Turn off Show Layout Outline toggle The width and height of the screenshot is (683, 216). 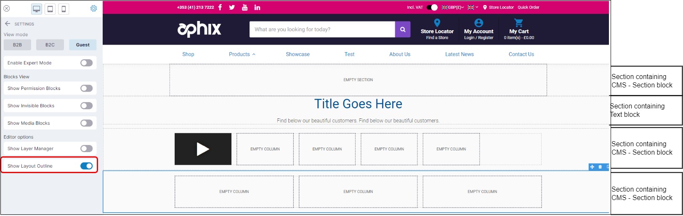86,166
